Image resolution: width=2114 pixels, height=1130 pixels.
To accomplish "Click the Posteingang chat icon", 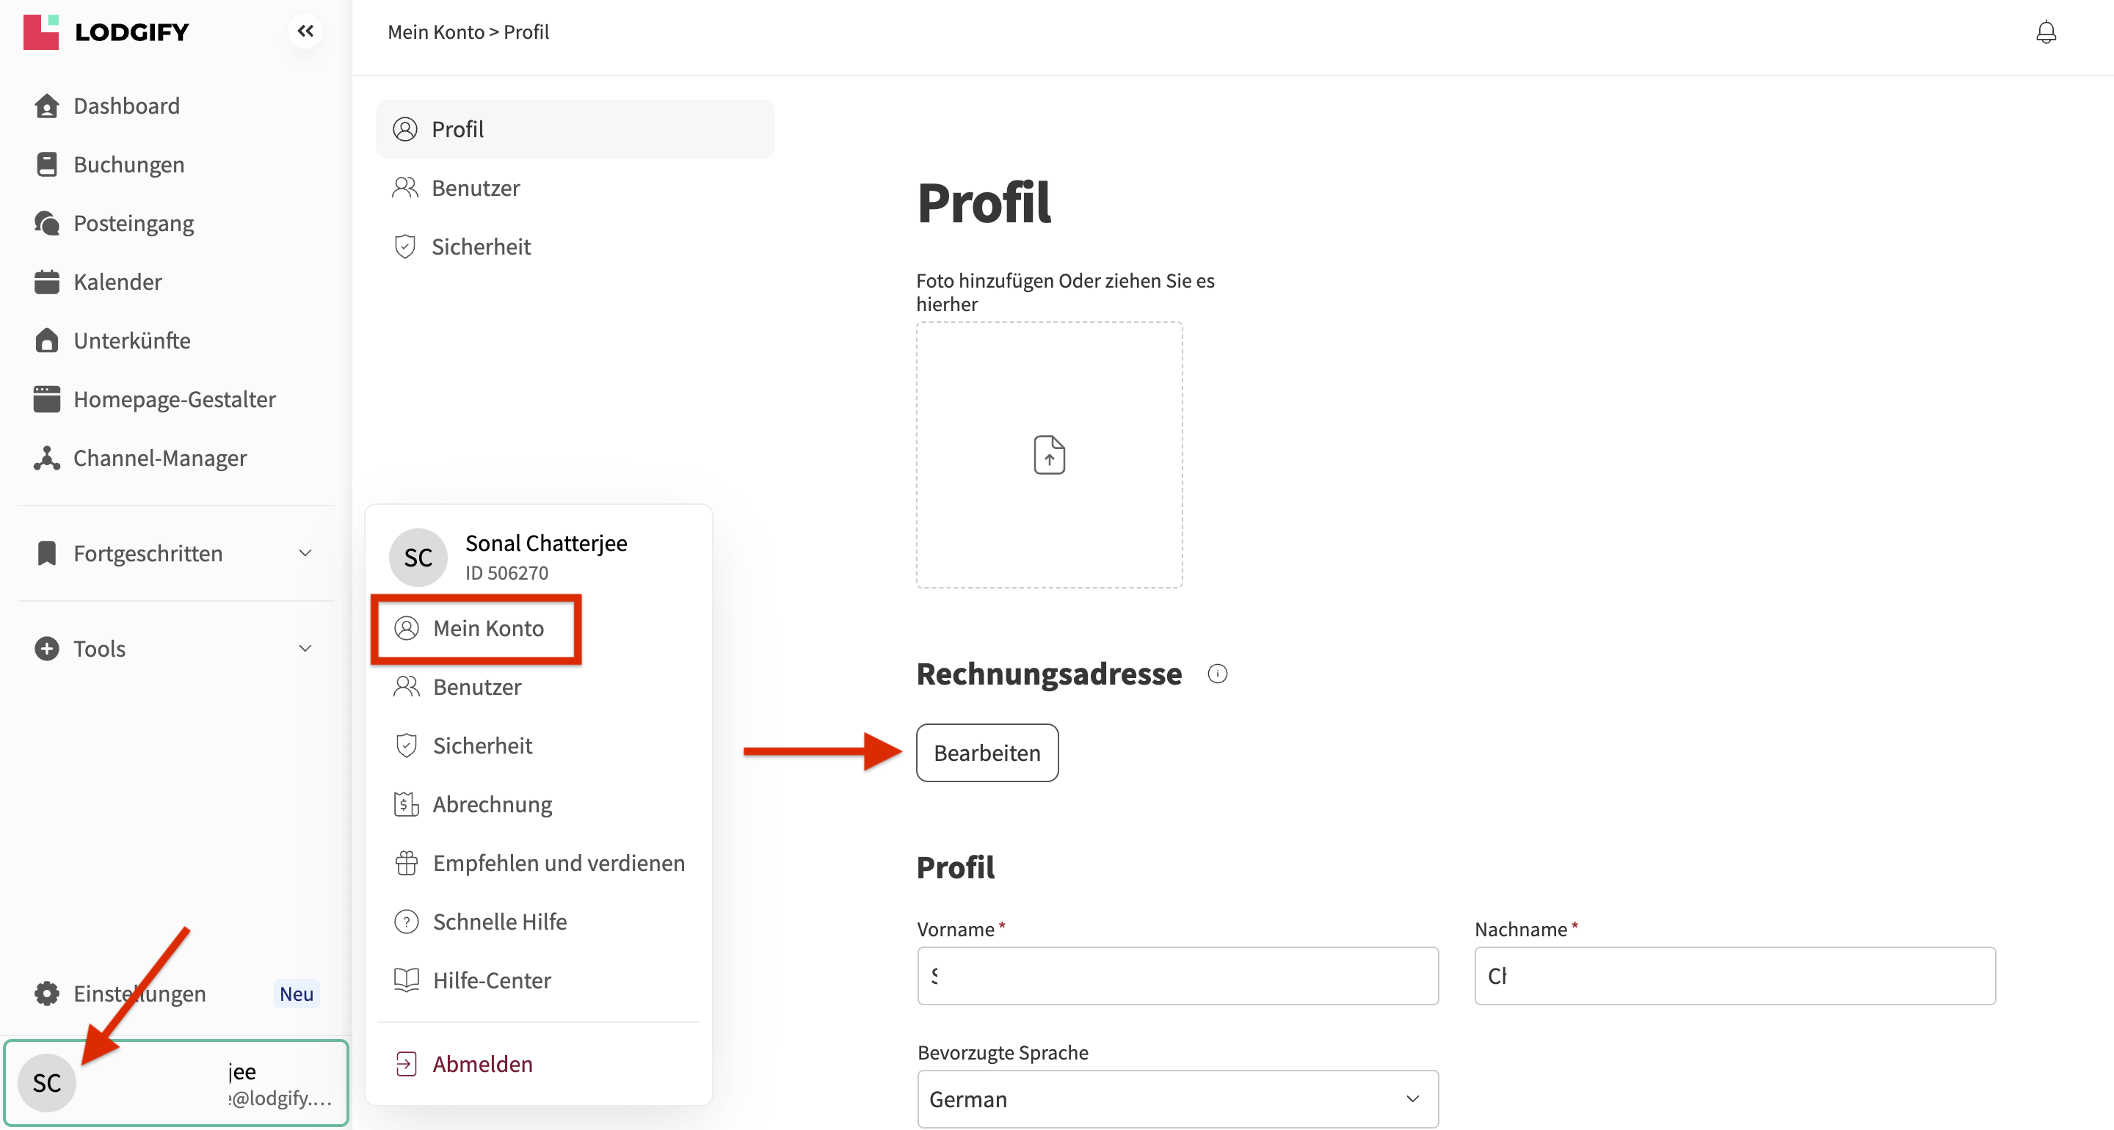I will tap(47, 223).
